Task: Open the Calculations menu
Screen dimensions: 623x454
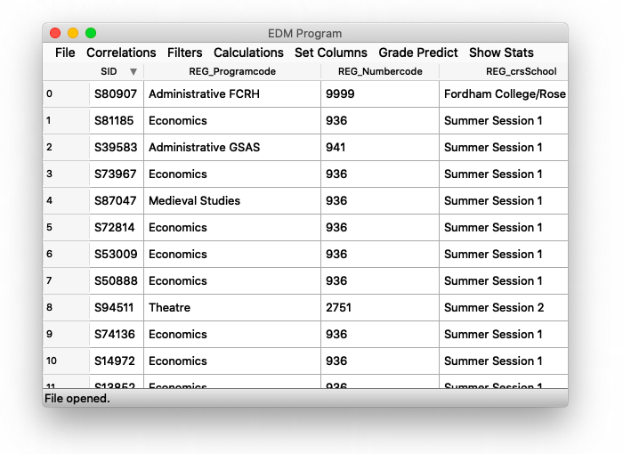Action: [248, 53]
